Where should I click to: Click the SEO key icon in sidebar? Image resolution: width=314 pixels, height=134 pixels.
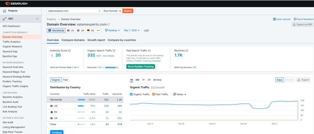pos(4,19)
